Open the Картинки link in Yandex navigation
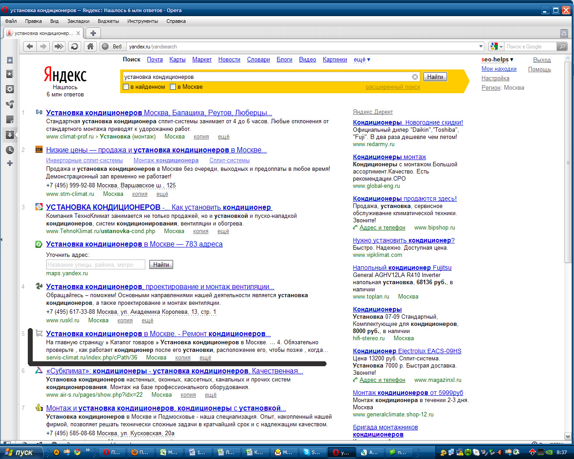Viewport: 574px width, 459px height. [x=335, y=60]
